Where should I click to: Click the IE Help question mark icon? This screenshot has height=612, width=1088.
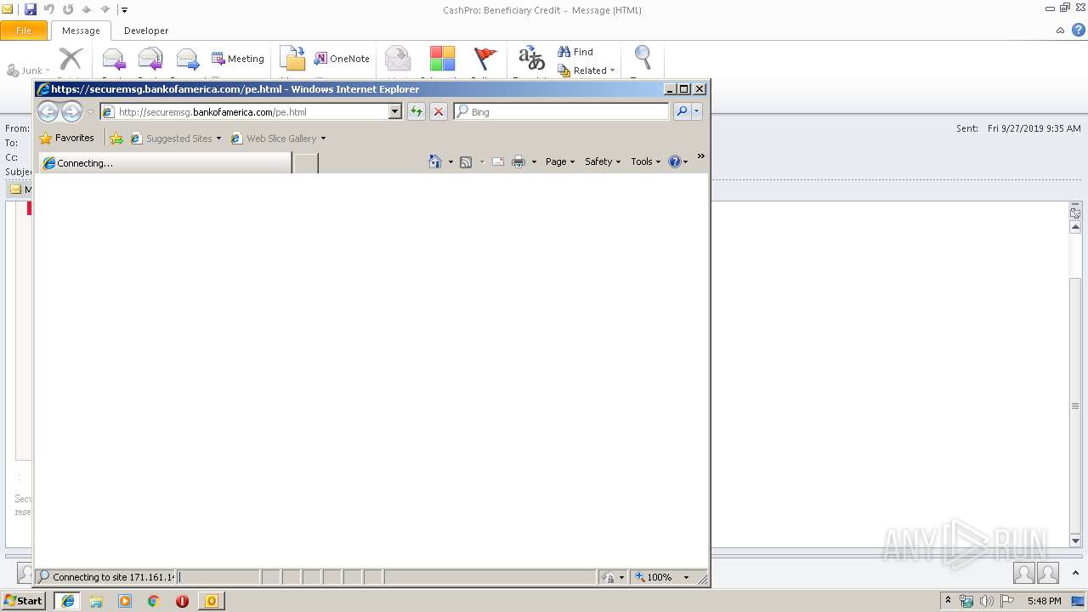click(x=675, y=161)
